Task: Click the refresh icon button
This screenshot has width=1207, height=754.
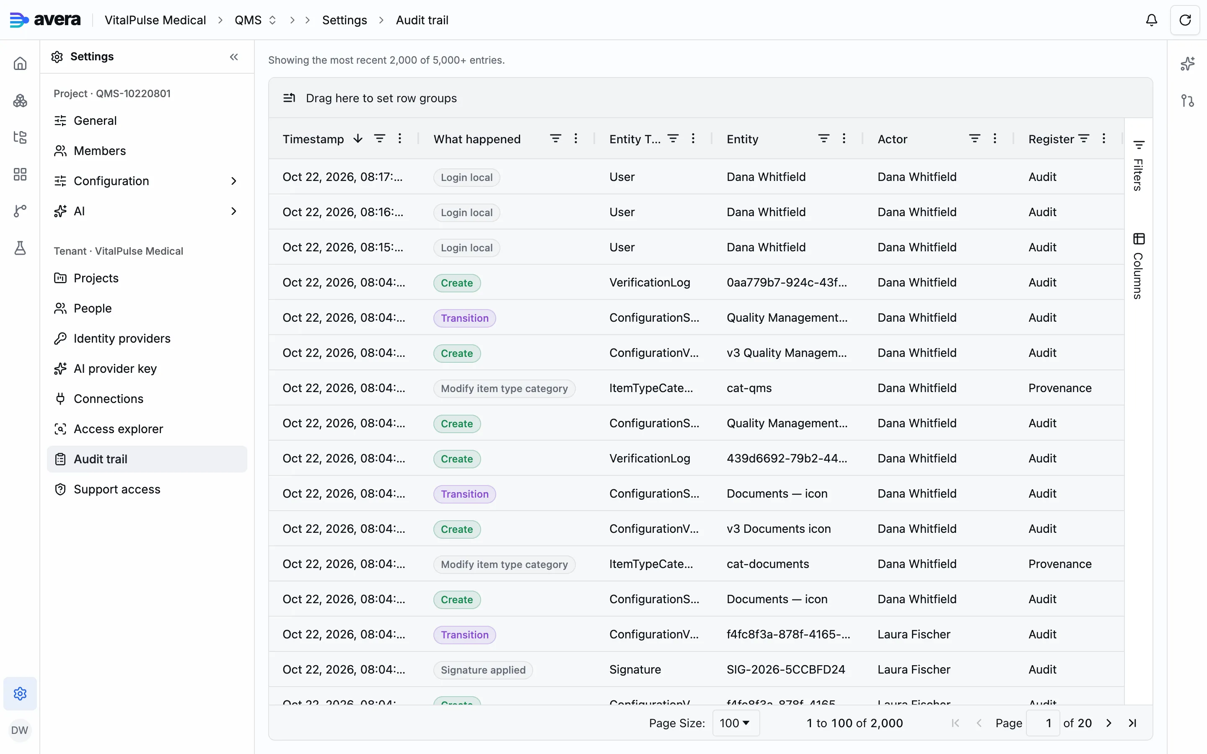Action: pos(1184,20)
